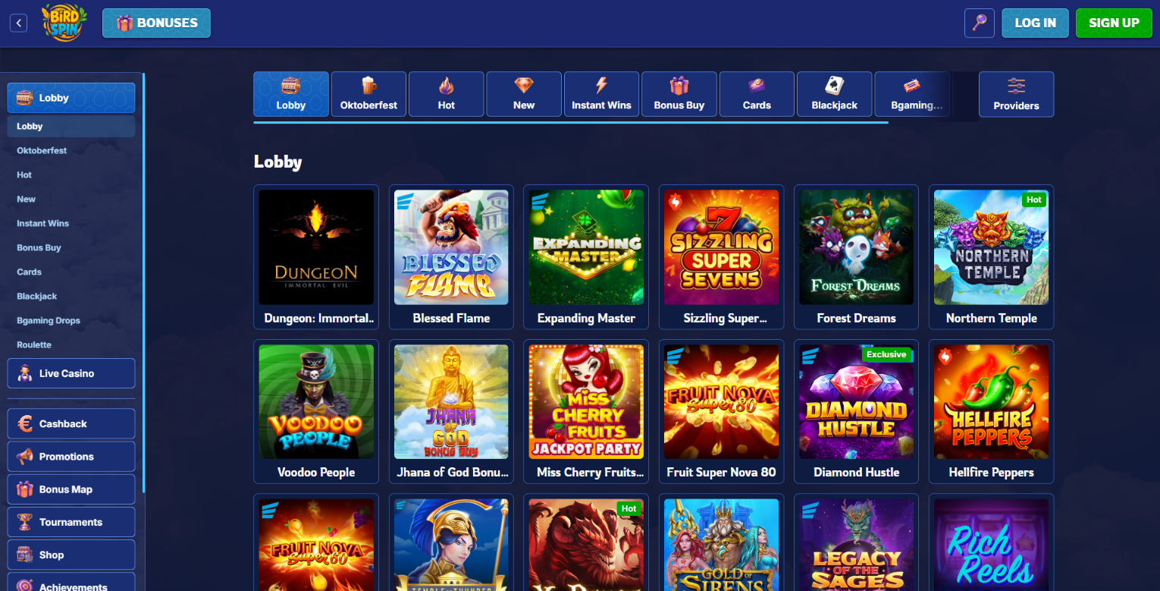1160x591 pixels.
Task: Click the SIGN UP button
Action: point(1114,23)
